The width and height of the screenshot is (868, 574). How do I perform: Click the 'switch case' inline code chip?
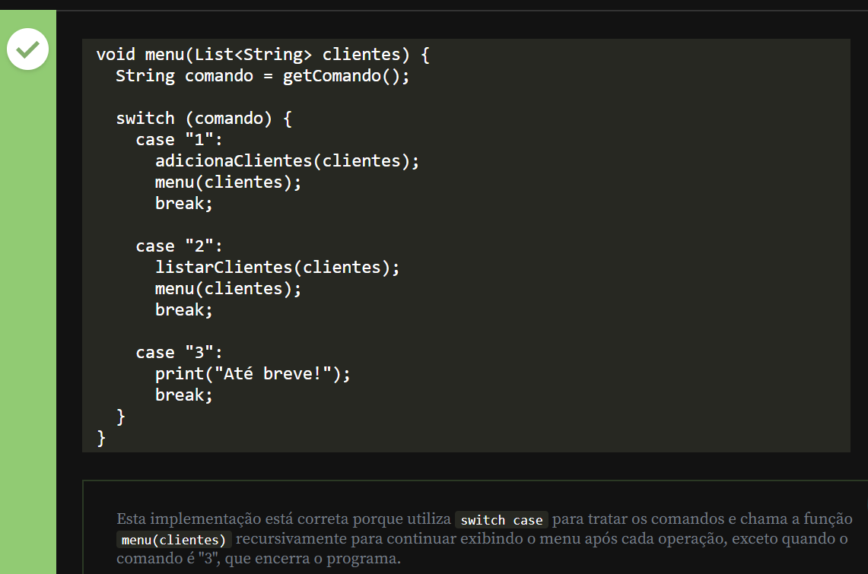point(501,520)
